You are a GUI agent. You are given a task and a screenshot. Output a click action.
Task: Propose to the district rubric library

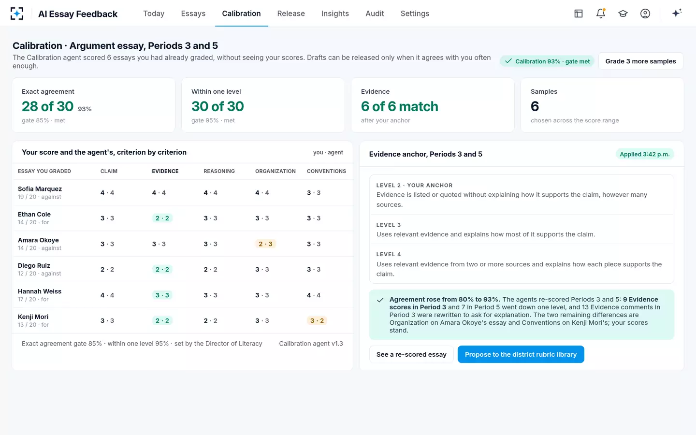(x=521, y=354)
